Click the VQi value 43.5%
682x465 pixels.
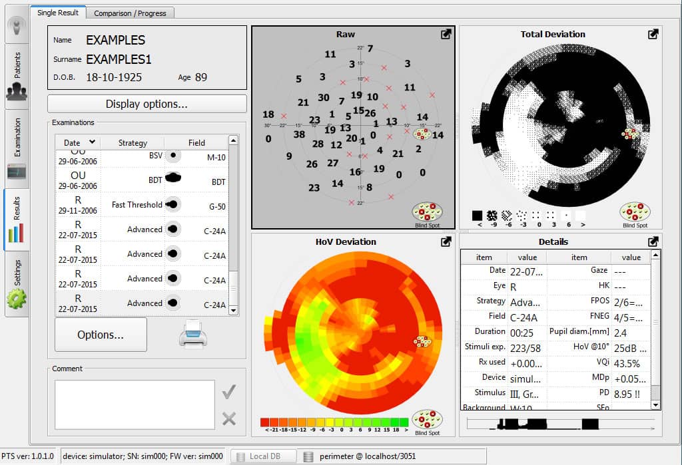tap(627, 364)
